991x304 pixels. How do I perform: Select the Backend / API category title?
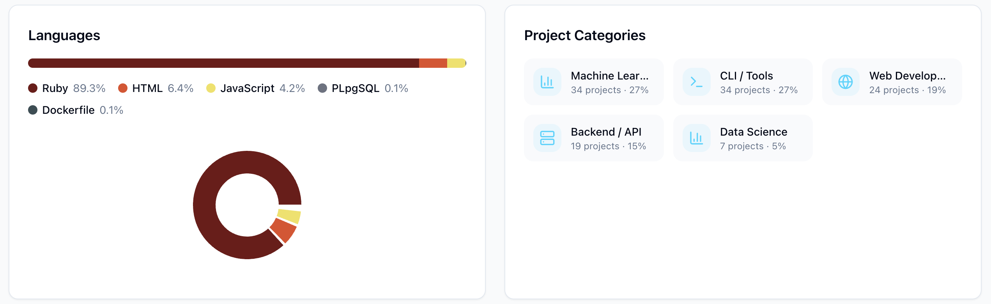pyautogui.click(x=606, y=132)
